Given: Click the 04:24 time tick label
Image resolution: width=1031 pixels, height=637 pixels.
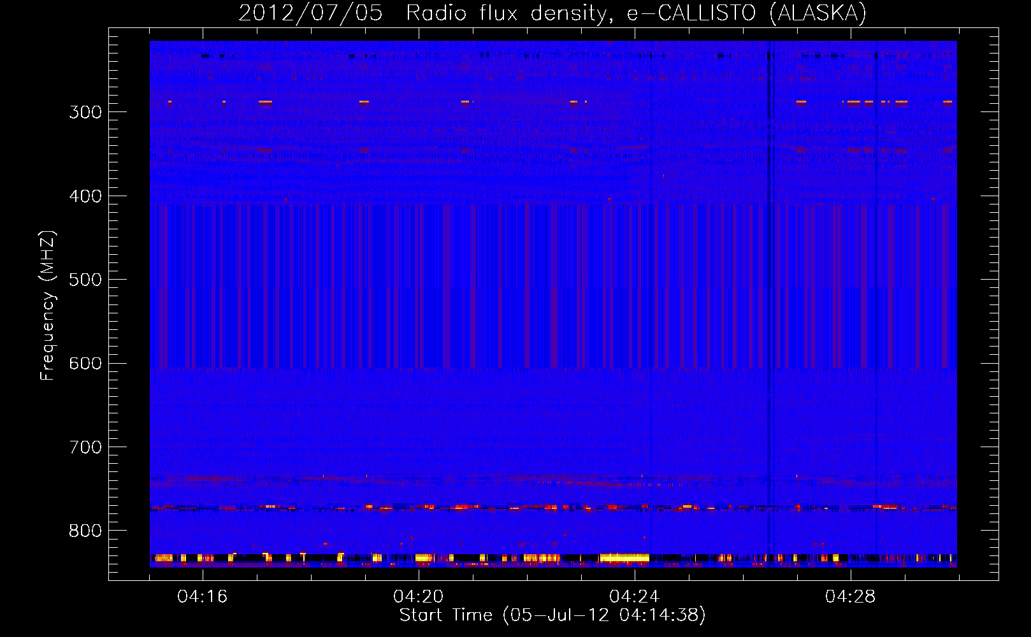Looking at the screenshot, I should point(635,596).
